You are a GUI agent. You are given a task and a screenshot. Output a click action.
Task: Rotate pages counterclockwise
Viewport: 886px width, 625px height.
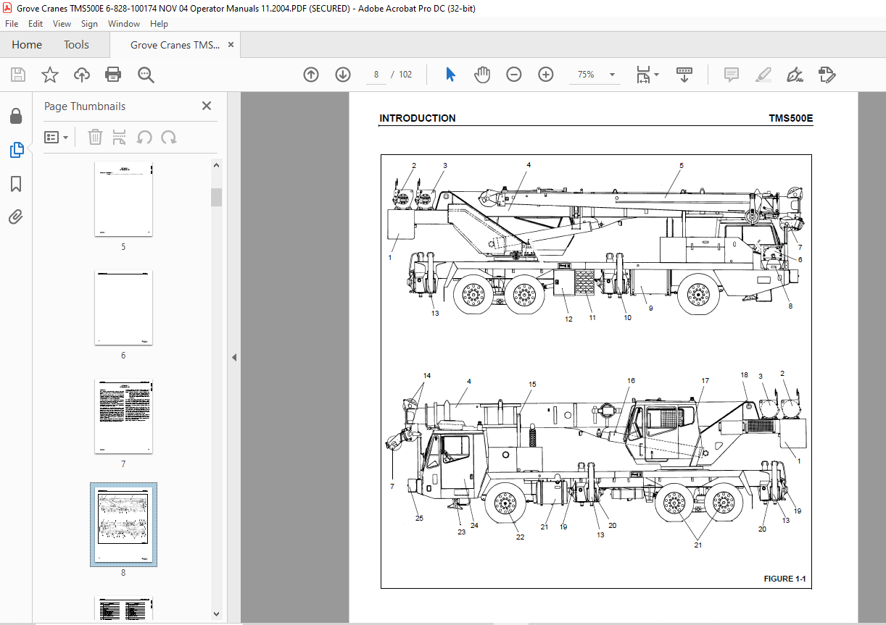144,137
